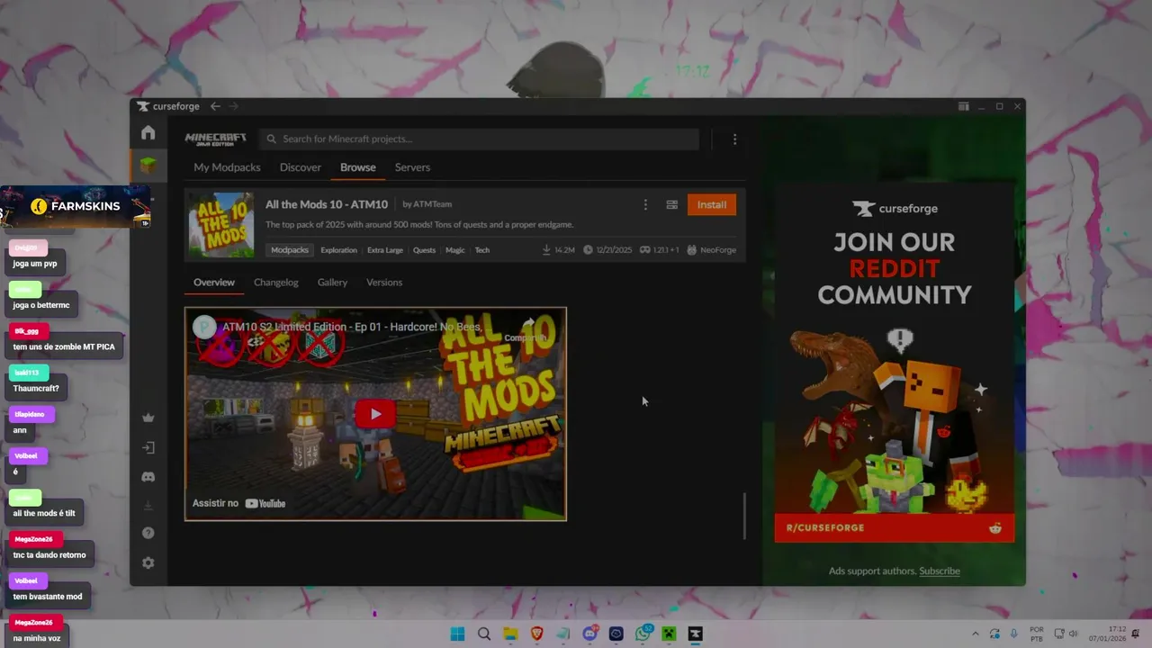Click the FARMSKINS overlay banner
The image size is (1152, 648).
tap(76, 207)
